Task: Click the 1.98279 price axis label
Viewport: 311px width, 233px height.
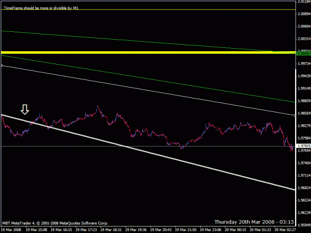Action: 304,126
